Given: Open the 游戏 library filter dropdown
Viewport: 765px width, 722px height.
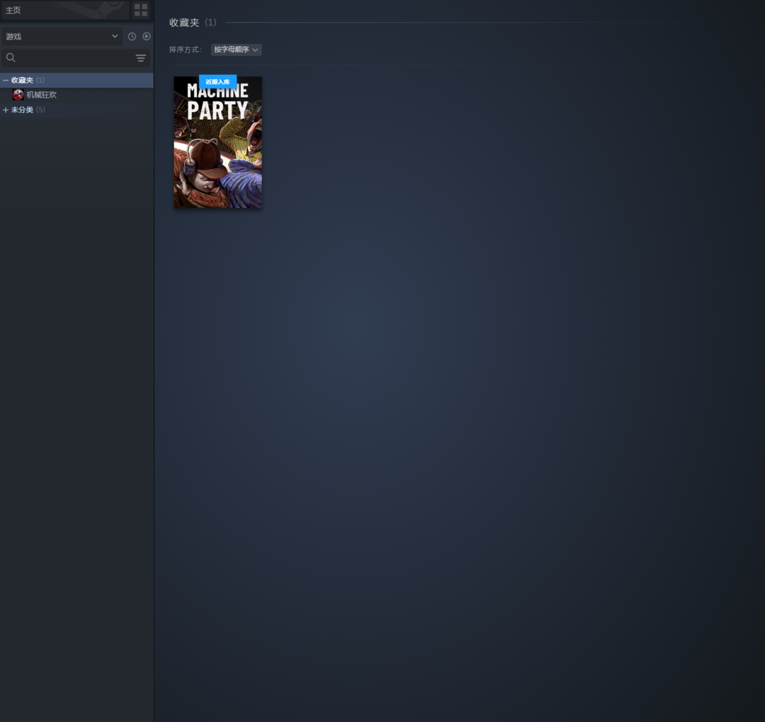Looking at the screenshot, I should [62, 37].
